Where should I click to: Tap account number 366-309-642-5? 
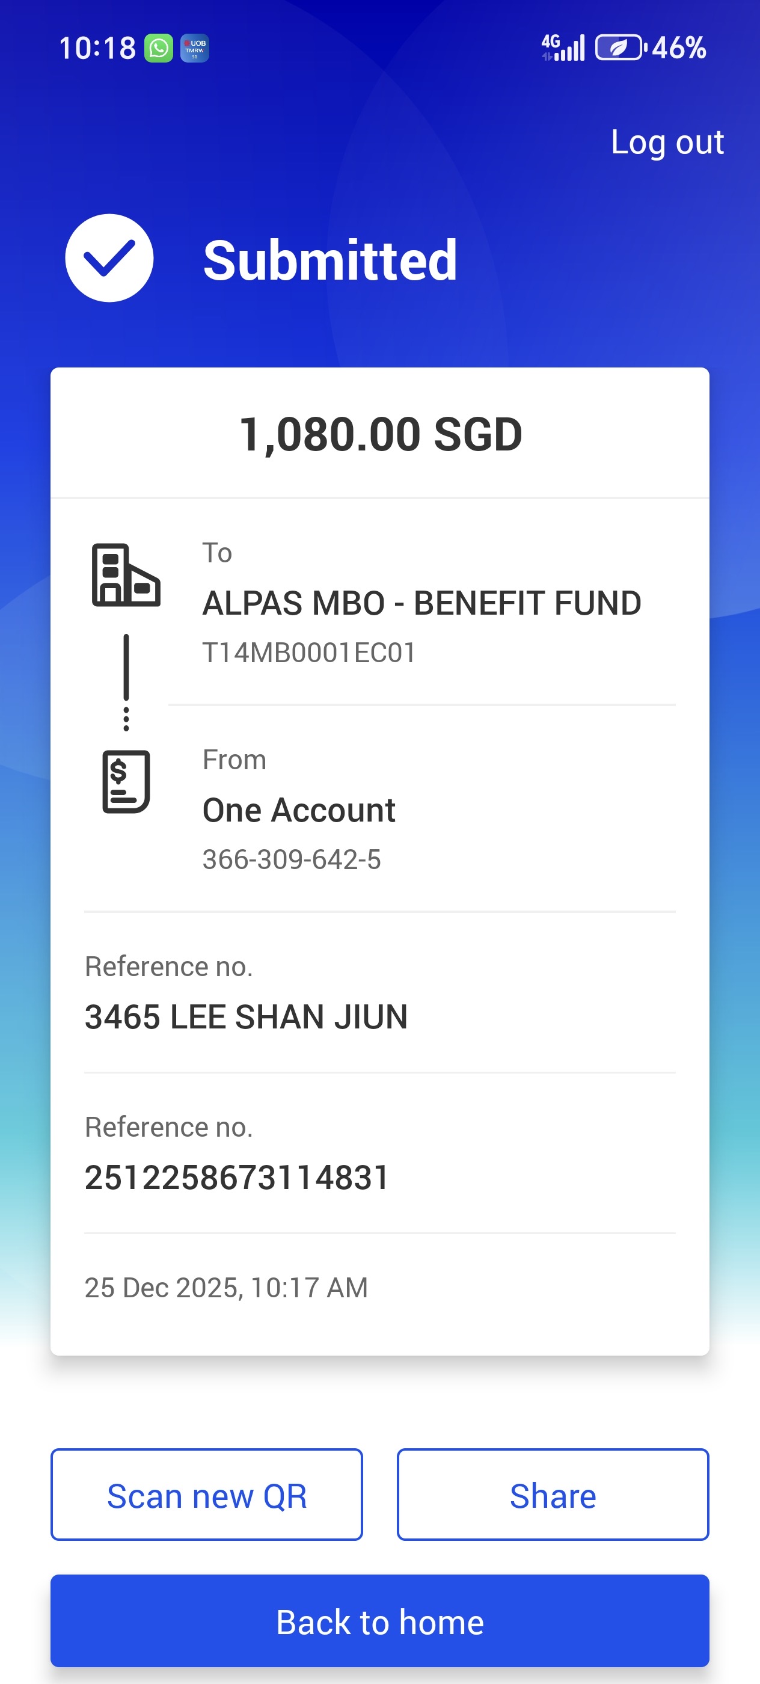click(x=292, y=859)
